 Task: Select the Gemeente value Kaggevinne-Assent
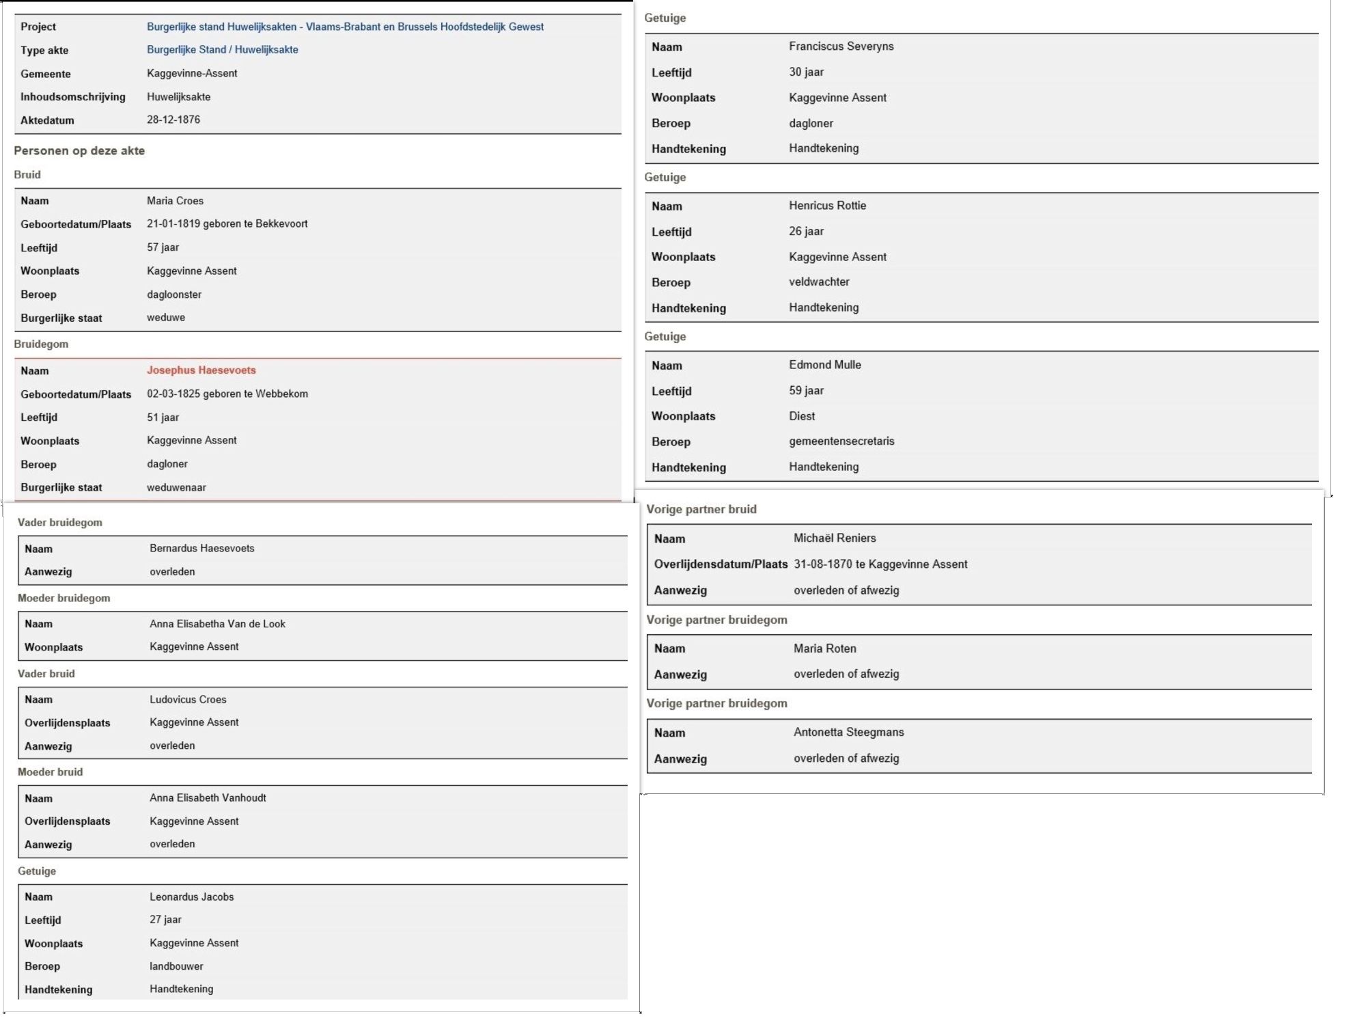pyautogui.click(x=192, y=73)
